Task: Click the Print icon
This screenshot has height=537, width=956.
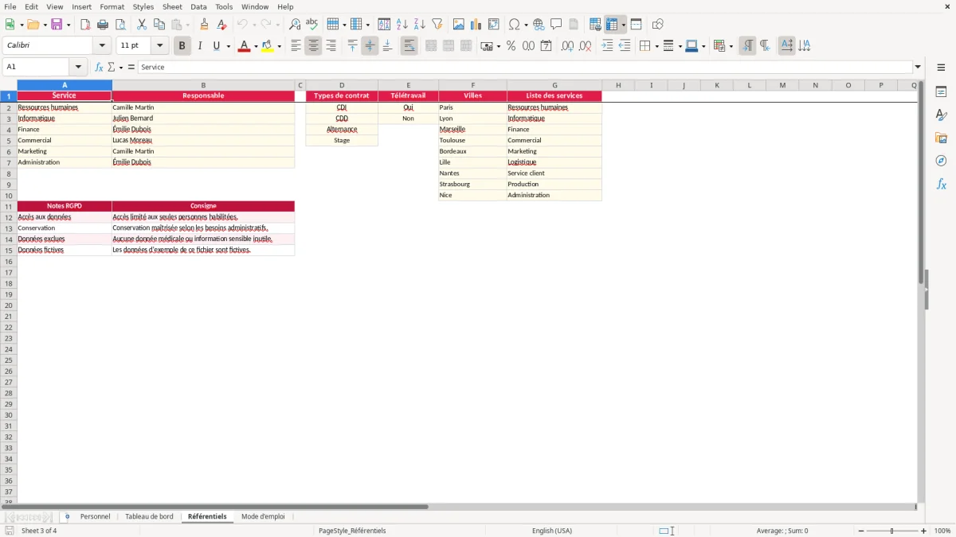Action: (103, 25)
